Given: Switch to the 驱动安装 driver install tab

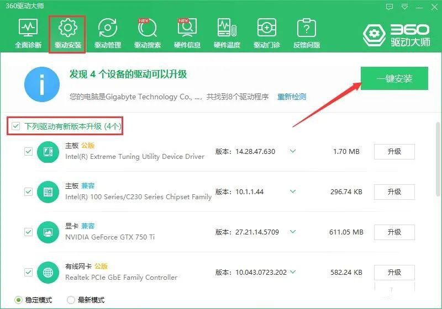Looking at the screenshot, I should [67, 33].
